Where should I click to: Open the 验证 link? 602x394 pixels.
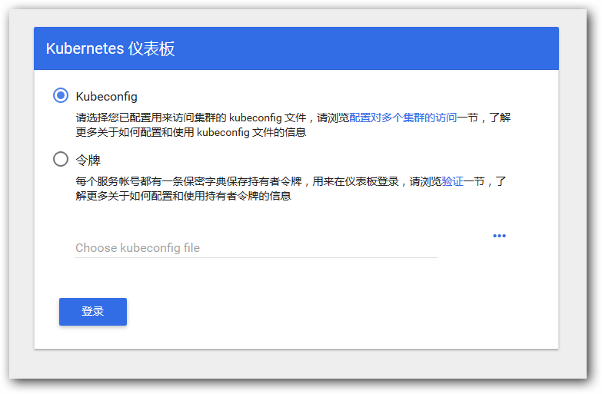[x=452, y=182]
